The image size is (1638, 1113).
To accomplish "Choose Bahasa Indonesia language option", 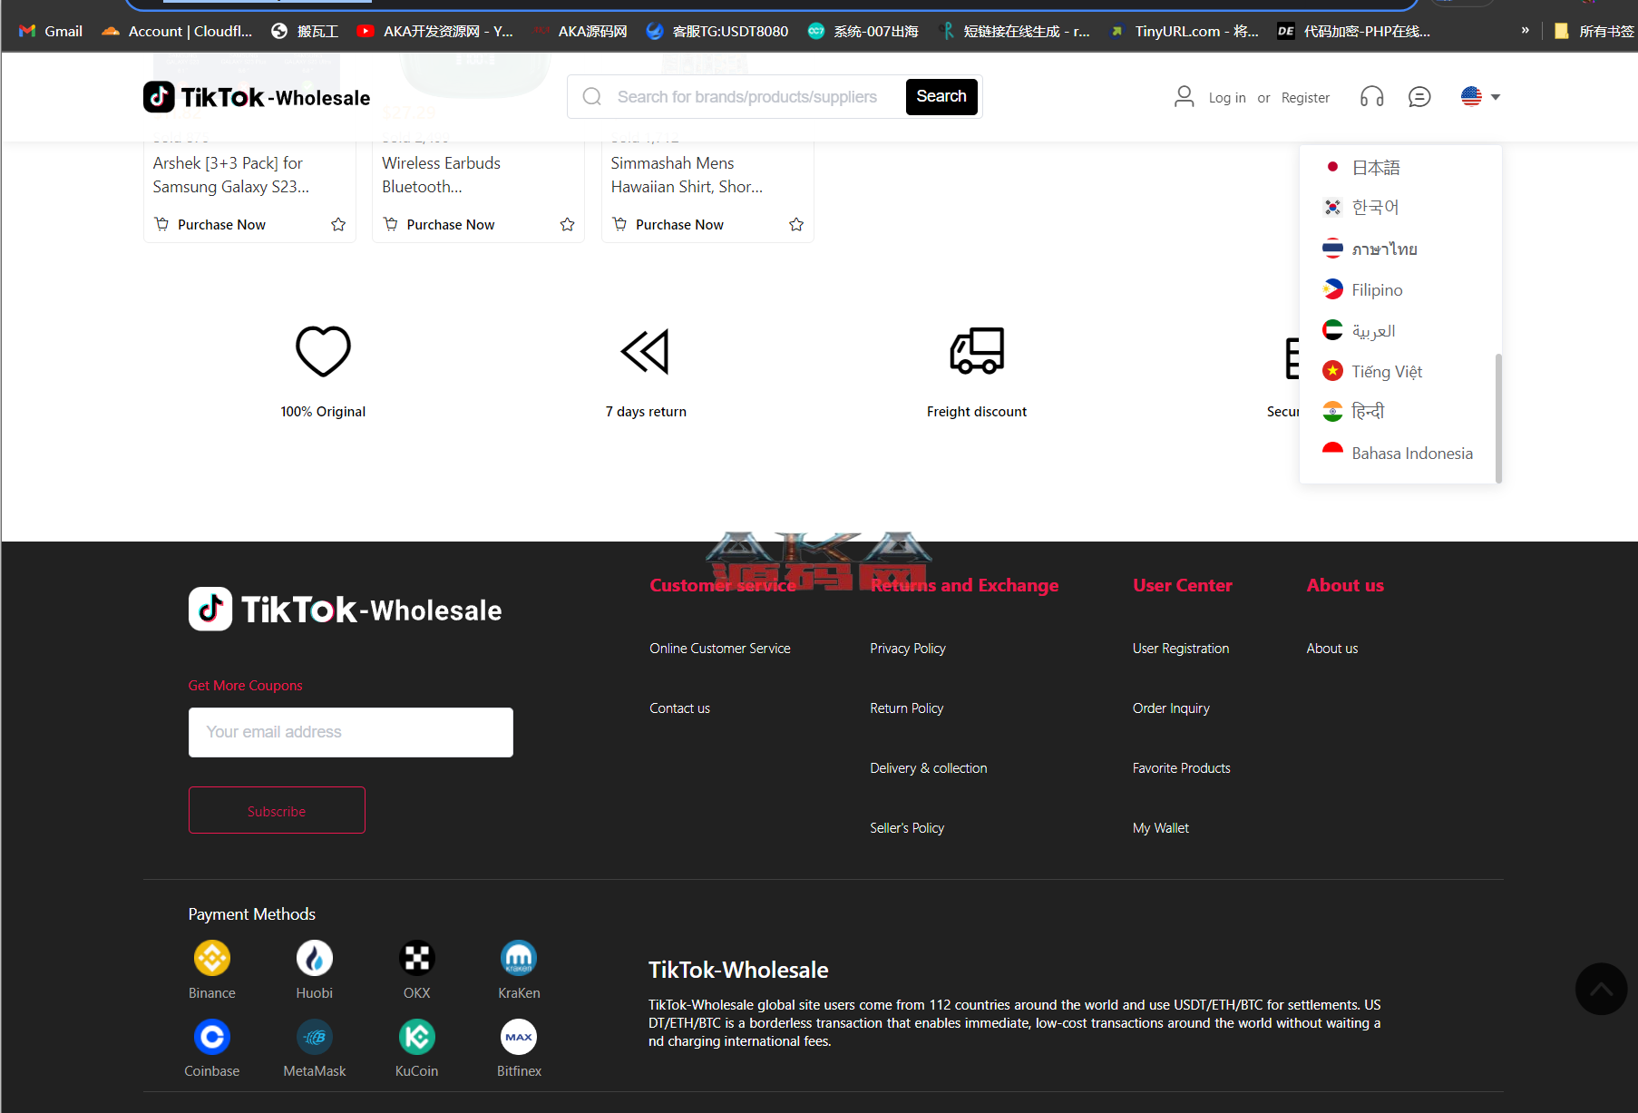I will (x=1411, y=454).
